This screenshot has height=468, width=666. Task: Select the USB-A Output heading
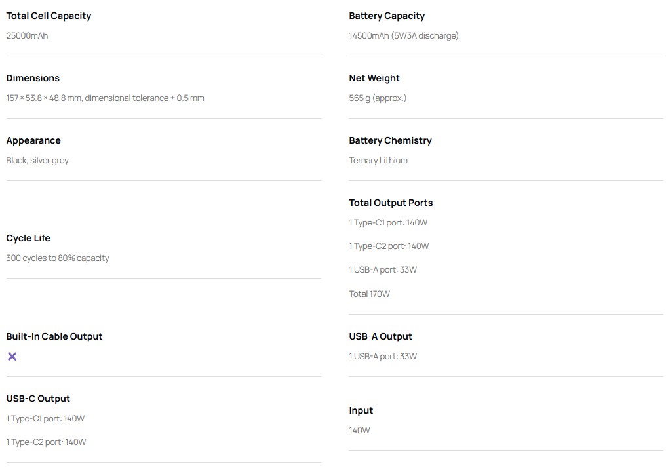381,336
